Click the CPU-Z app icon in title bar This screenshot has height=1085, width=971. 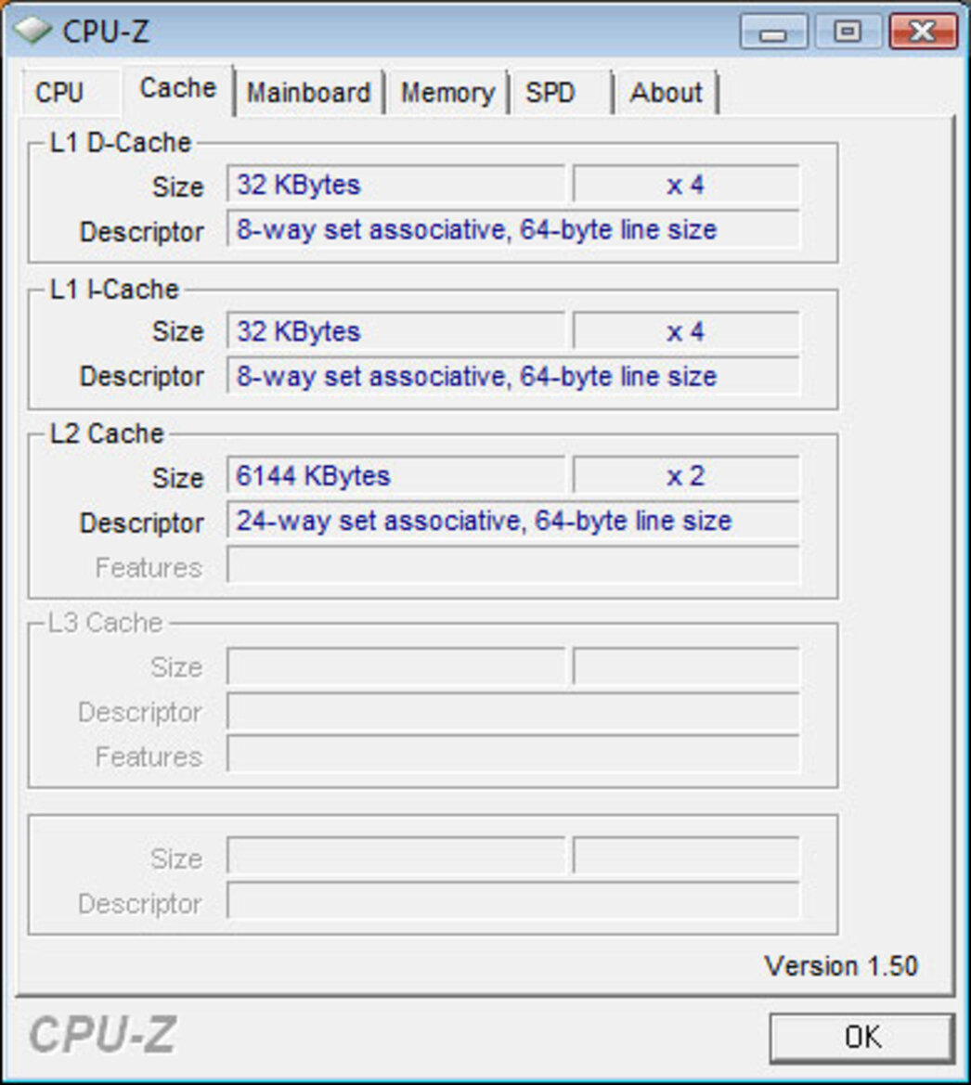click(32, 32)
